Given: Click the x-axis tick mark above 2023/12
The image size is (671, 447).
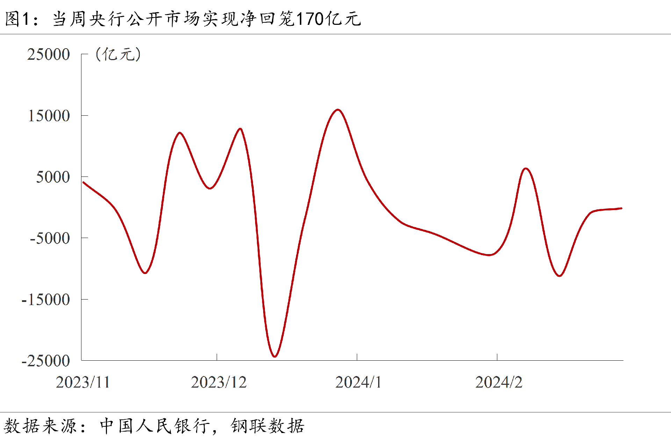Looking at the screenshot, I should point(217,357).
